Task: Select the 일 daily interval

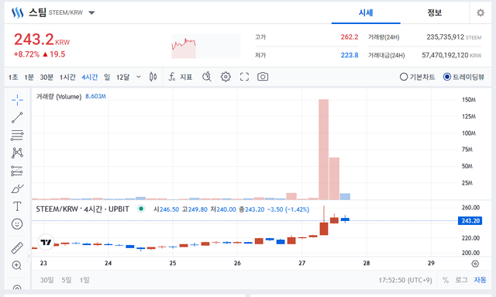Action: [x=107, y=77]
